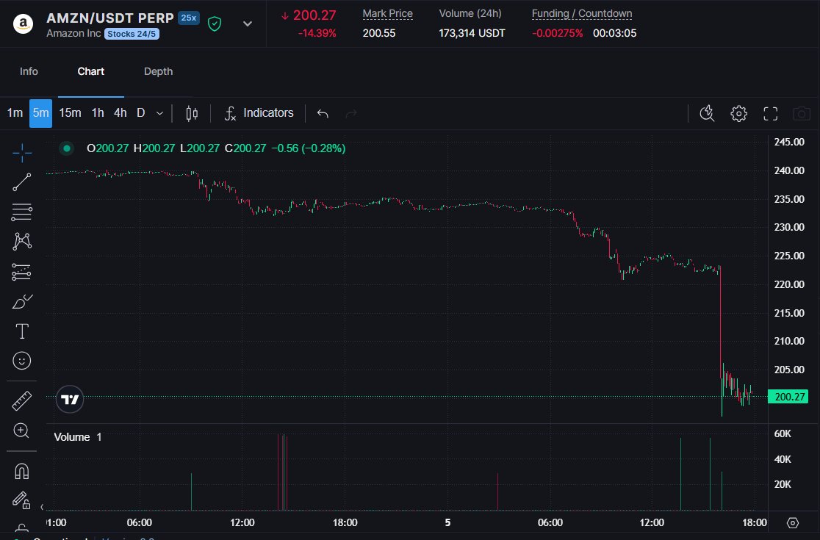Click the 00:03:05 countdown timer

pos(614,34)
